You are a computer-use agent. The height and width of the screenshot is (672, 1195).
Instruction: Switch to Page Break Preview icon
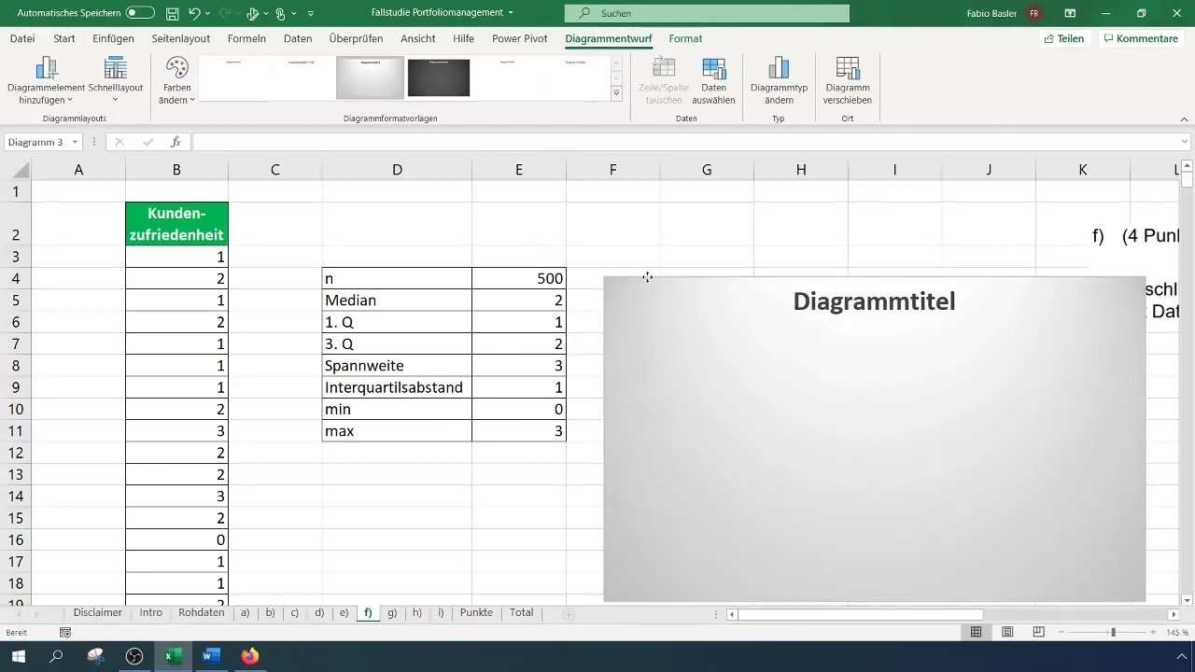pyautogui.click(x=1038, y=632)
